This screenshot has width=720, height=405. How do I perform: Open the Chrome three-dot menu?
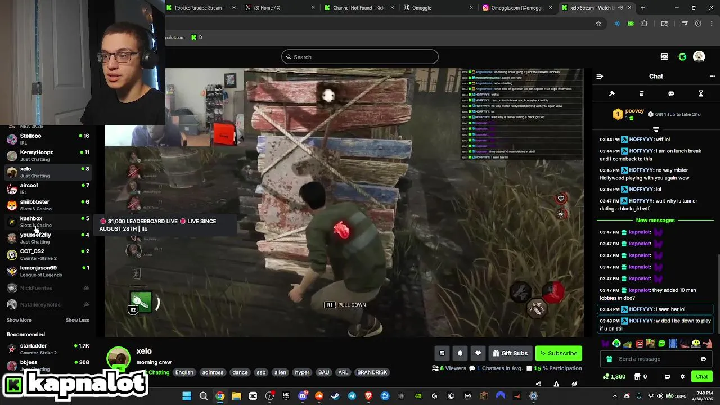point(712,24)
